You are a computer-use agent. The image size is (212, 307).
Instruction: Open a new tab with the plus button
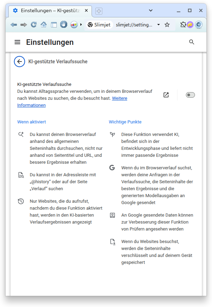(99, 11)
